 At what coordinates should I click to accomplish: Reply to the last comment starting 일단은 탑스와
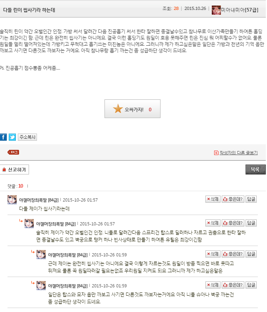pos(251,285)
